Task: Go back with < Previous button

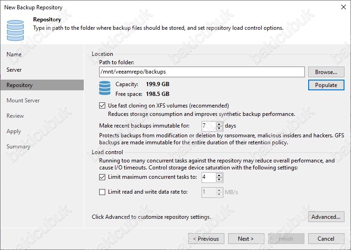Action: coord(206,238)
